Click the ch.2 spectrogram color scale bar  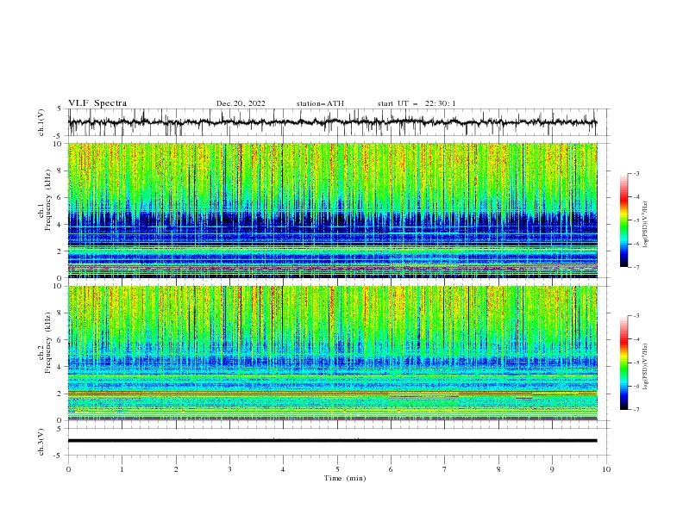624,363
